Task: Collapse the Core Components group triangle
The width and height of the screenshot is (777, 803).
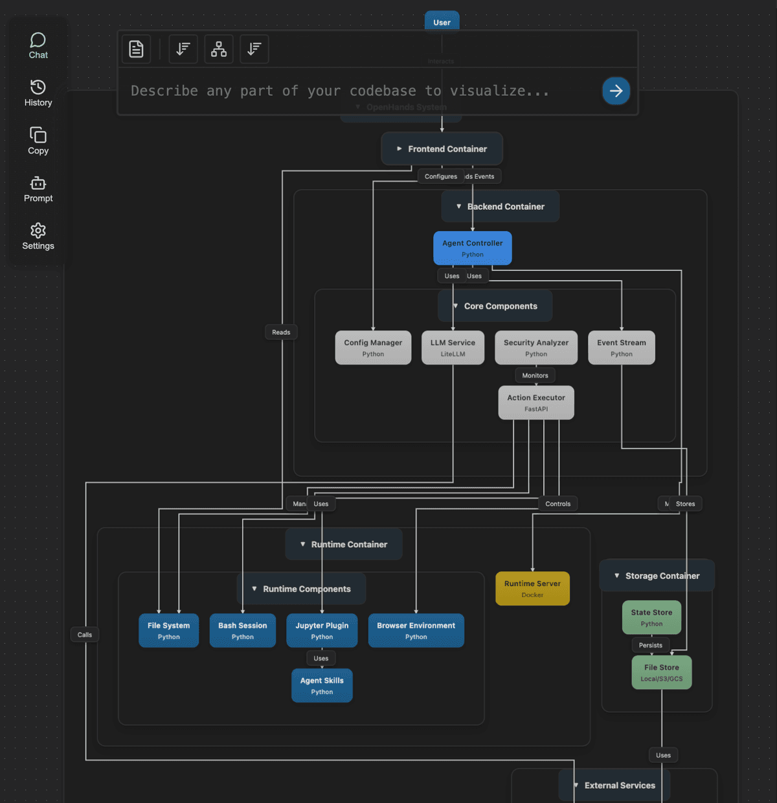Action: (x=455, y=306)
